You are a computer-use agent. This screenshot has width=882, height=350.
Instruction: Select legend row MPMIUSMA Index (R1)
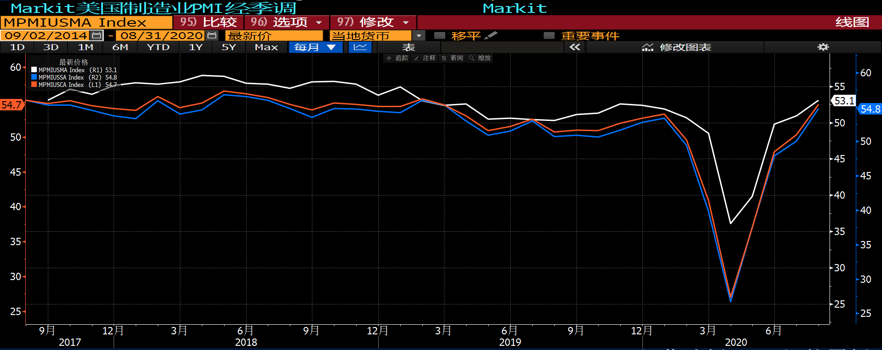pos(74,70)
